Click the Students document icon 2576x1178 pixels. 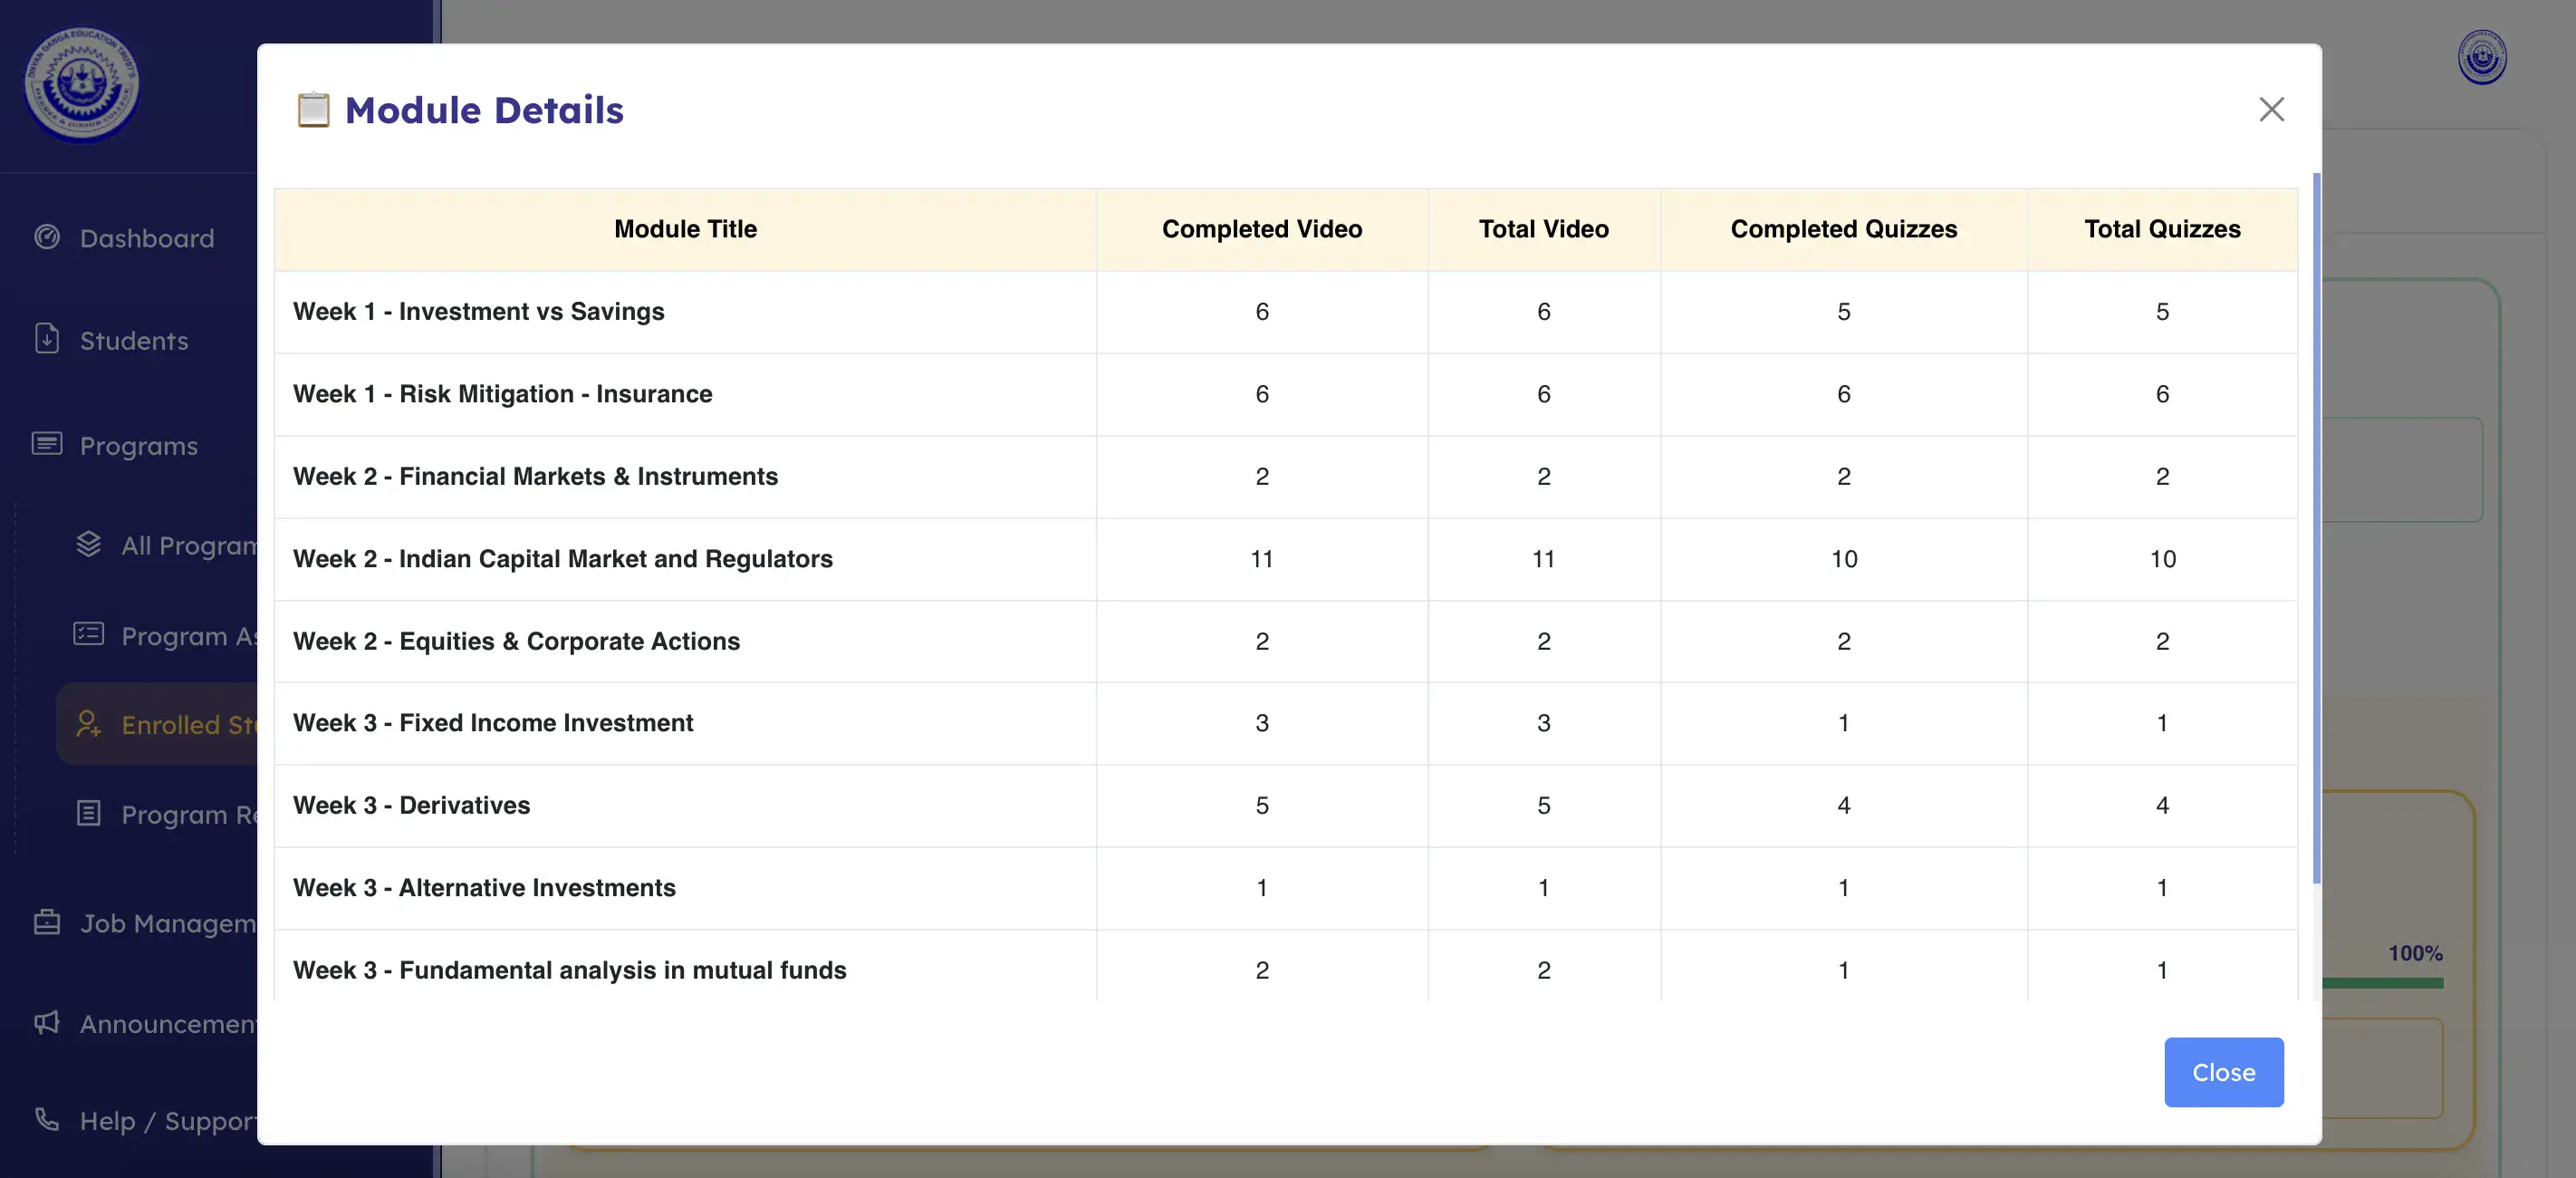click(47, 338)
